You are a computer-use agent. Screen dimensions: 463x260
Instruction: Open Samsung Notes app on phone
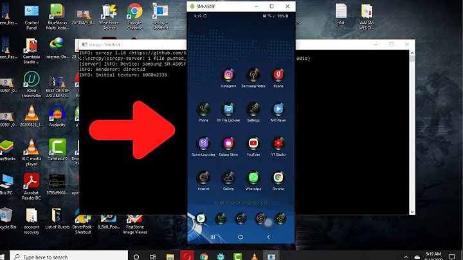coord(253,75)
